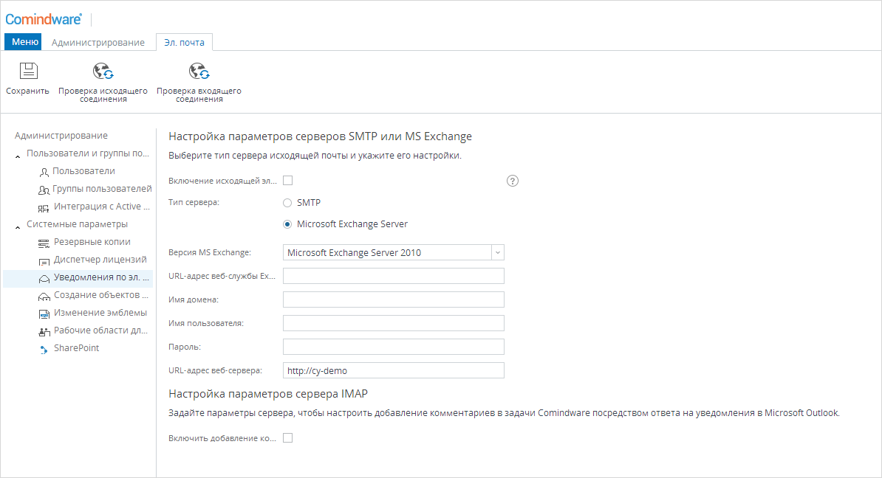Click the Версия MS Exchange label
This screenshot has width=882, height=478.
pos(210,253)
